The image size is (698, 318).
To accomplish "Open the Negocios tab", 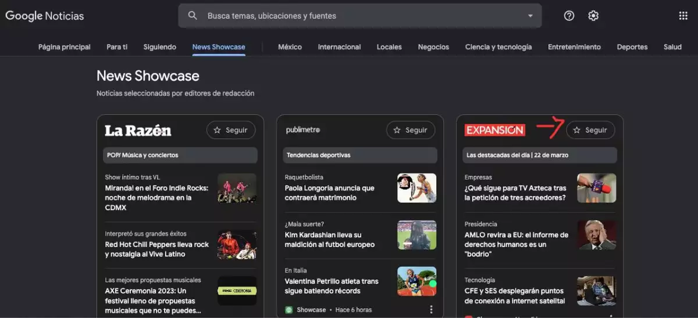I will pyautogui.click(x=433, y=47).
